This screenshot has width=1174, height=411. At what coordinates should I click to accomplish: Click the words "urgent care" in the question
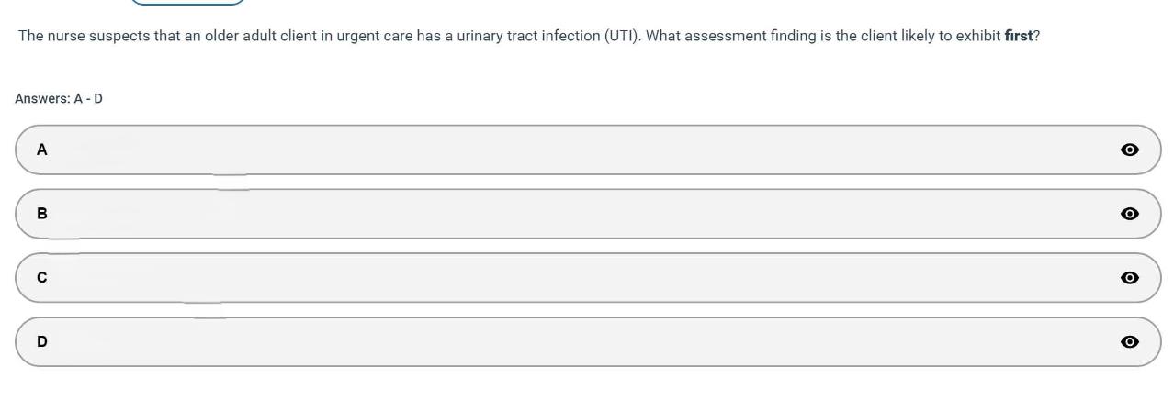pyautogui.click(x=375, y=39)
